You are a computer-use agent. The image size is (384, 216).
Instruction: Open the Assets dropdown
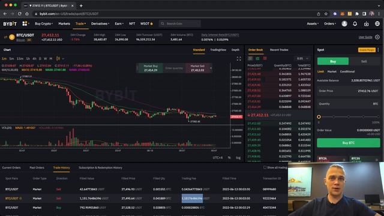coord(313,24)
